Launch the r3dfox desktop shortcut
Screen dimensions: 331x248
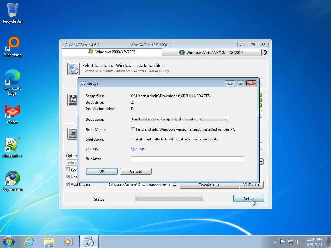click(13, 114)
